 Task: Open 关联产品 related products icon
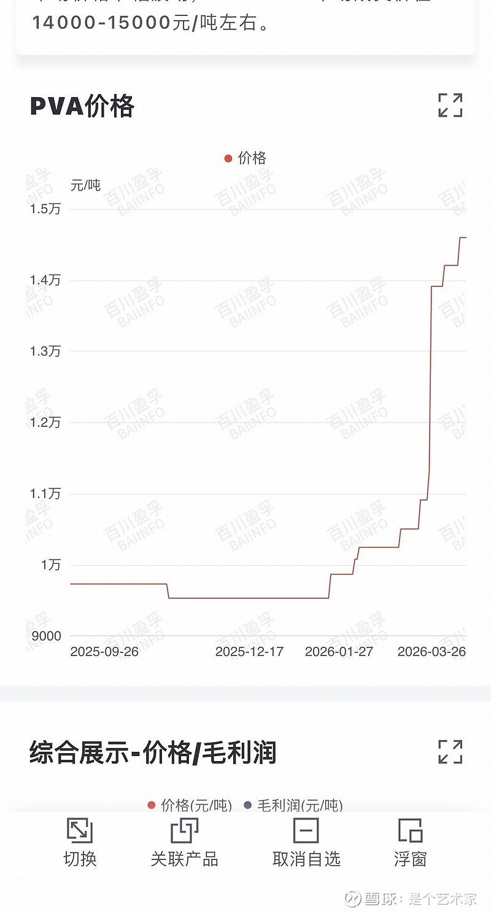click(184, 831)
